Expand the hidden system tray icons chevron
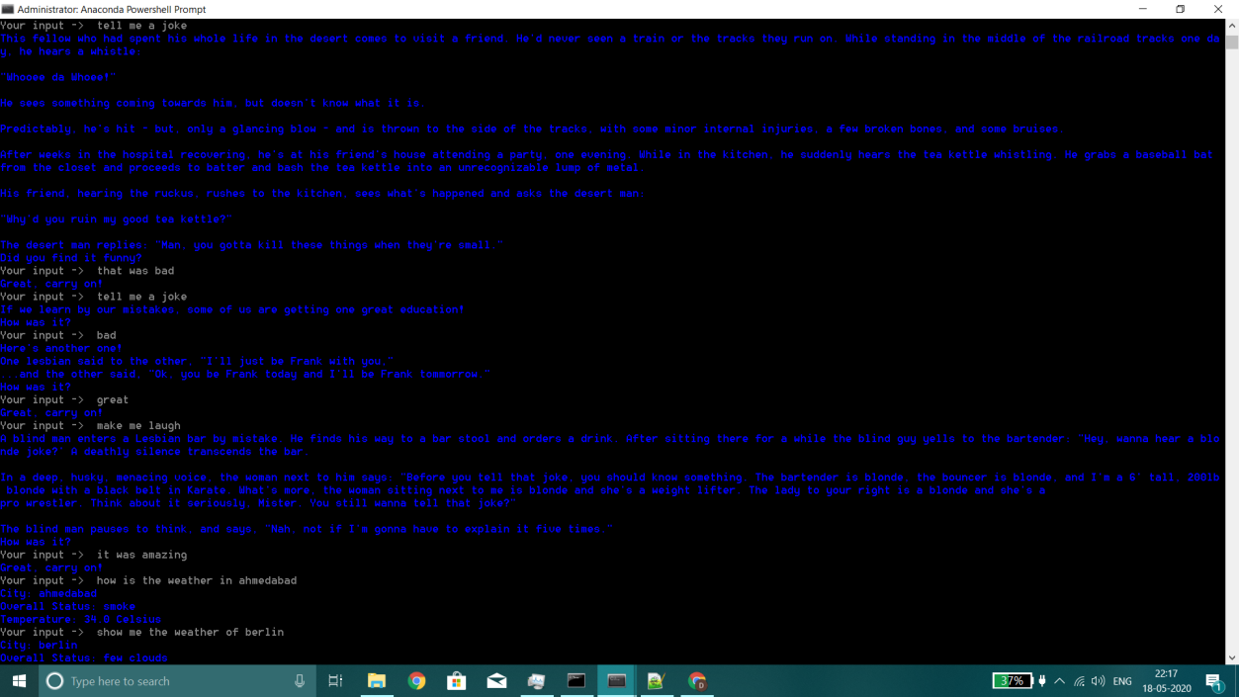The image size is (1239, 697). pyautogui.click(x=1060, y=681)
